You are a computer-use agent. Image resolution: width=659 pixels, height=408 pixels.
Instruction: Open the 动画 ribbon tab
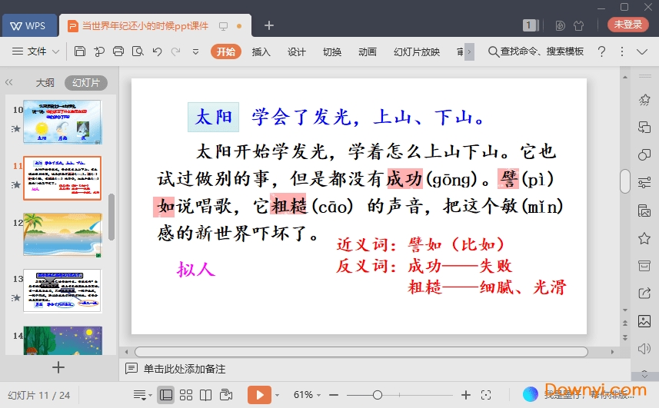click(x=368, y=51)
